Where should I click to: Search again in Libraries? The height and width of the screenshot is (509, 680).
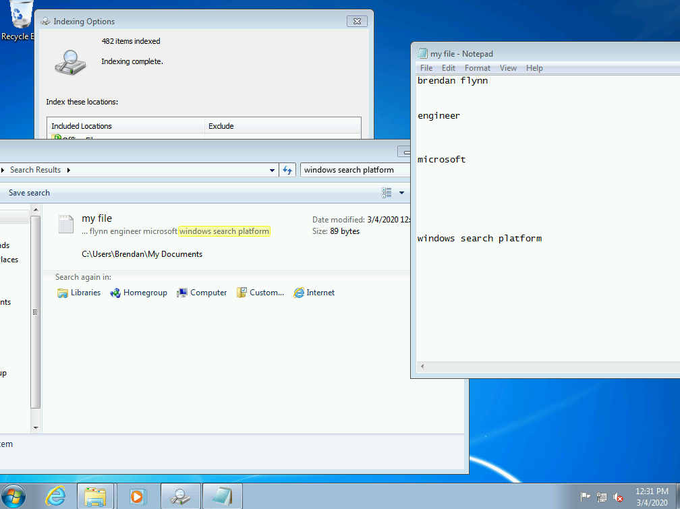point(79,293)
